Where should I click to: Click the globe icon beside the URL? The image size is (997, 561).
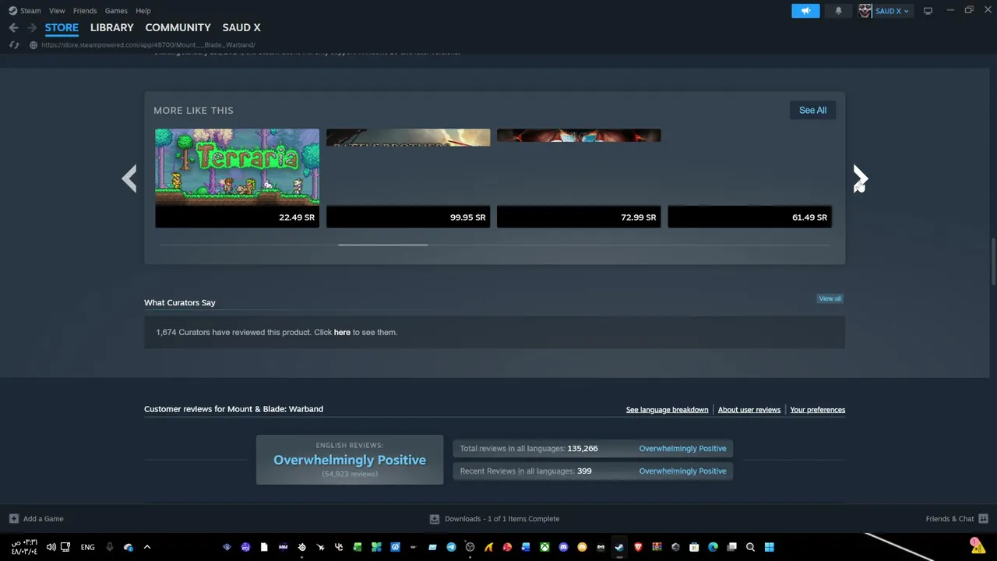click(33, 45)
